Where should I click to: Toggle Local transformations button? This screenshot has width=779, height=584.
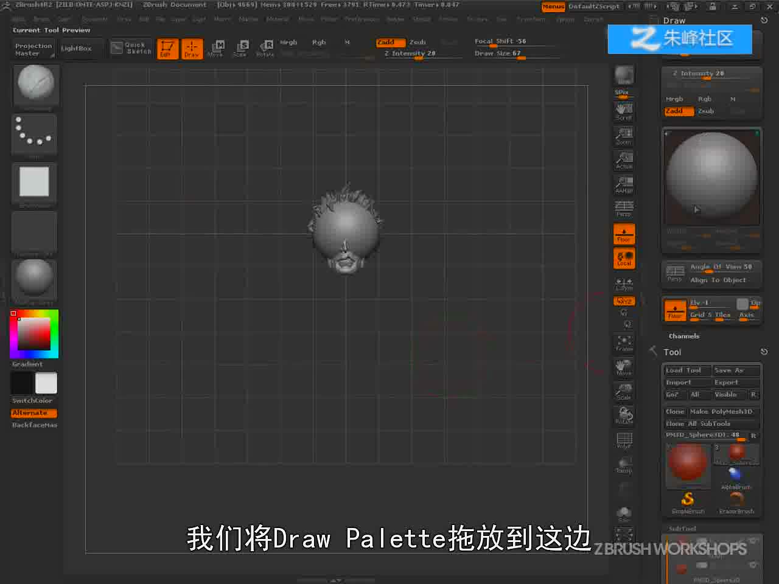624,258
